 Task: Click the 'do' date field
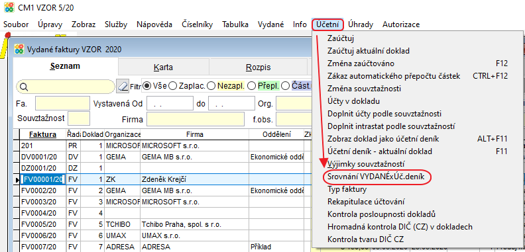(x=231, y=103)
